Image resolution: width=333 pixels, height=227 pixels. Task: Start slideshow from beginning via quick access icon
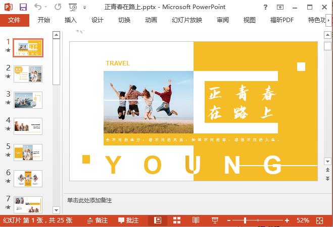(73, 7)
